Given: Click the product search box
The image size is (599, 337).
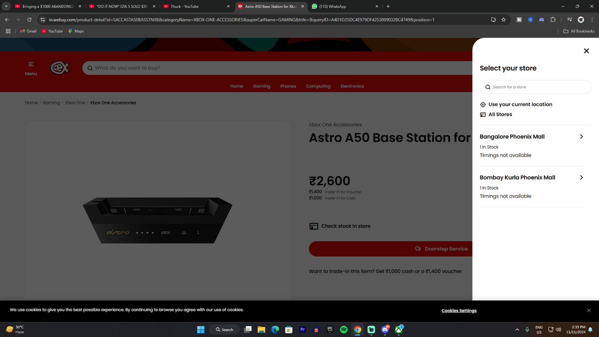Looking at the screenshot, I should click(x=278, y=68).
